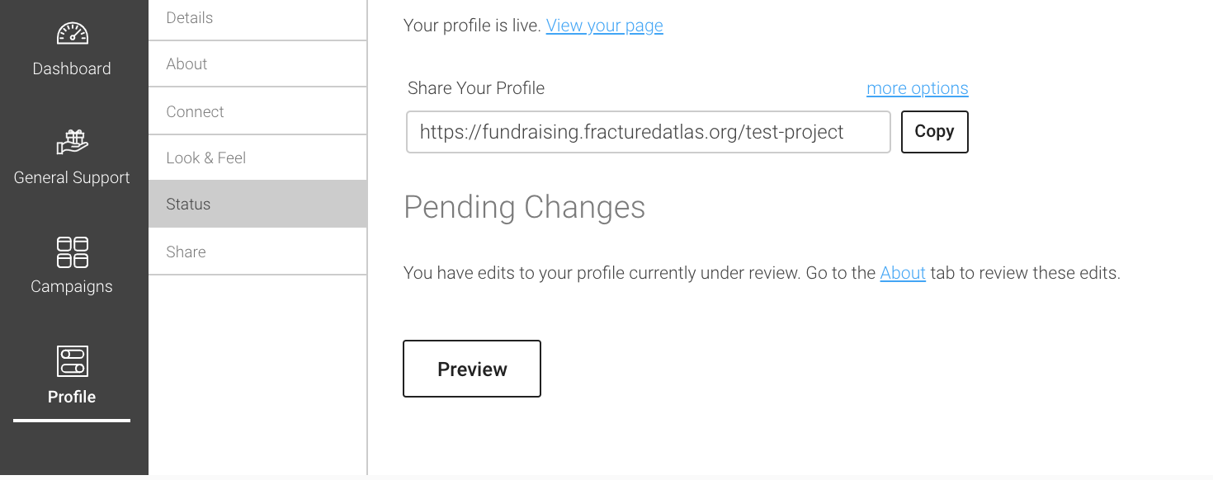Click the General Support gift-in-hand icon
Screen dimensions: 1213x480
72,142
